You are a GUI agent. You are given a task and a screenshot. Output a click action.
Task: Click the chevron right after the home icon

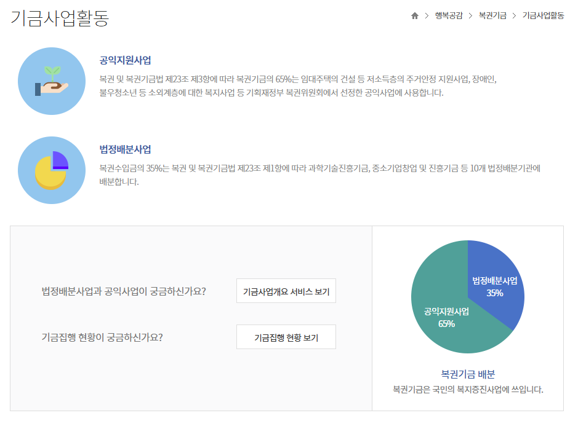(426, 16)
